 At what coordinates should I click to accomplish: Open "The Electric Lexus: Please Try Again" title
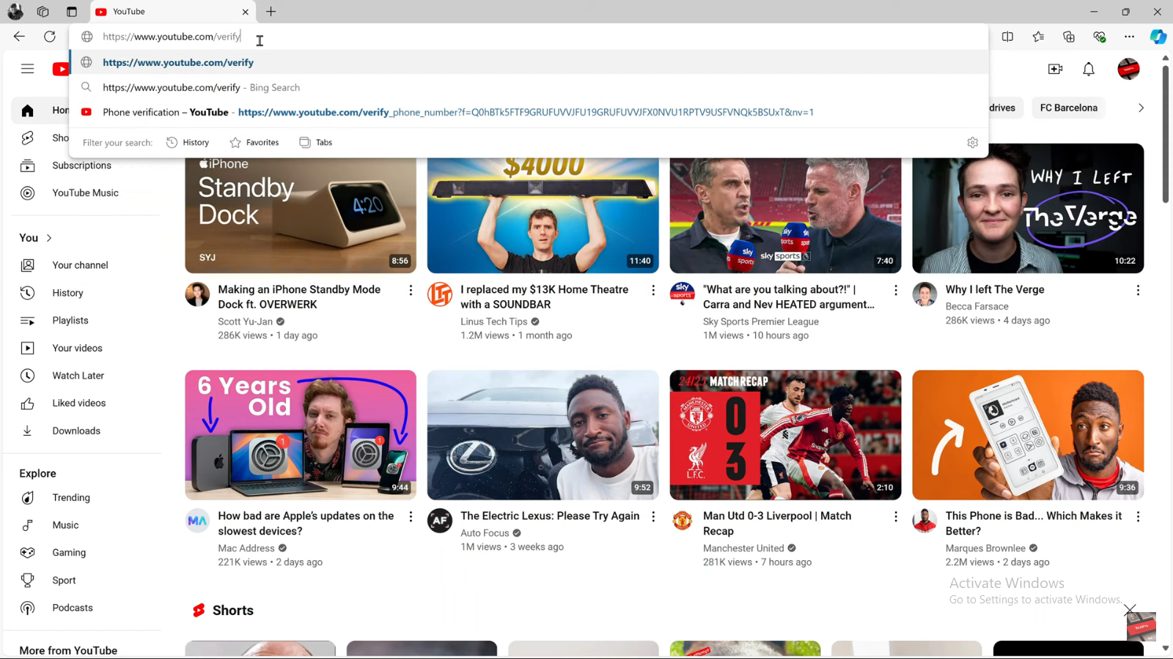point(550,516)
